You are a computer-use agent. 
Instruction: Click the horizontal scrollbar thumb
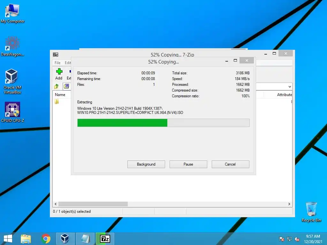(93, 204)
